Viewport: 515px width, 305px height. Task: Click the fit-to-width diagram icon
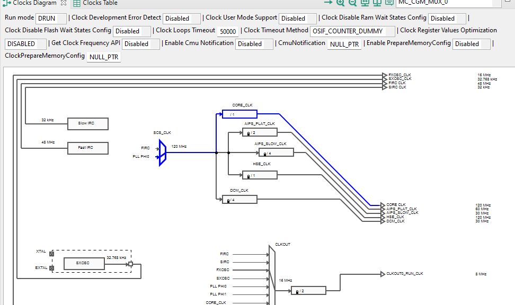(365, 3)
